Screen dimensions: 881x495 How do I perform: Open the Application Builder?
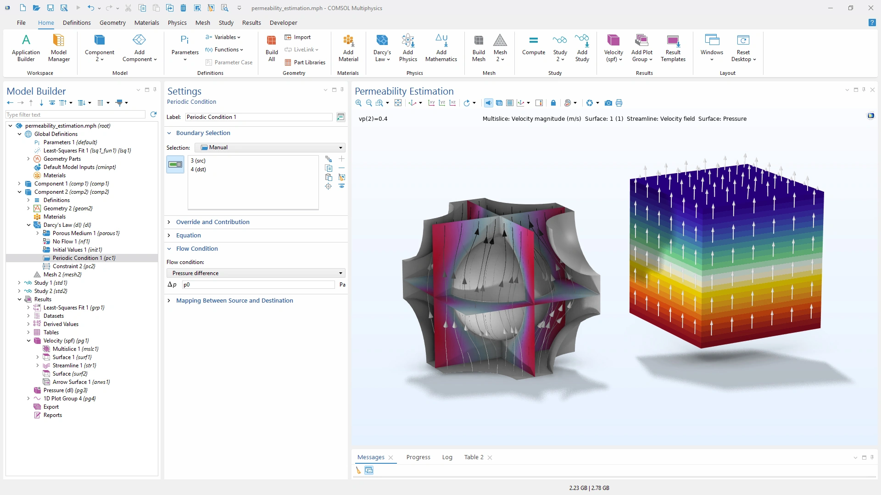tap(26, 48)
